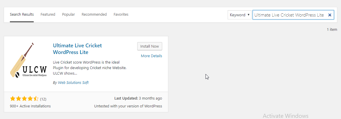Click the fourth rating star
Screen dimensions: 341x119
pyautogui.click(x=30, y=99)
